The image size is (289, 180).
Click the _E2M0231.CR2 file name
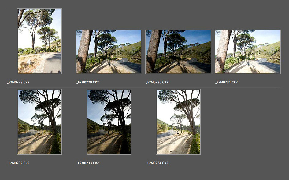click(227, 82)
